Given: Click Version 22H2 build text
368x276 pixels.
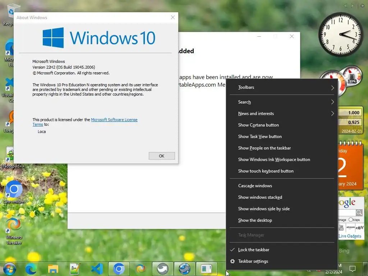Looking at the screenshot, I should [x=64, y=67].
